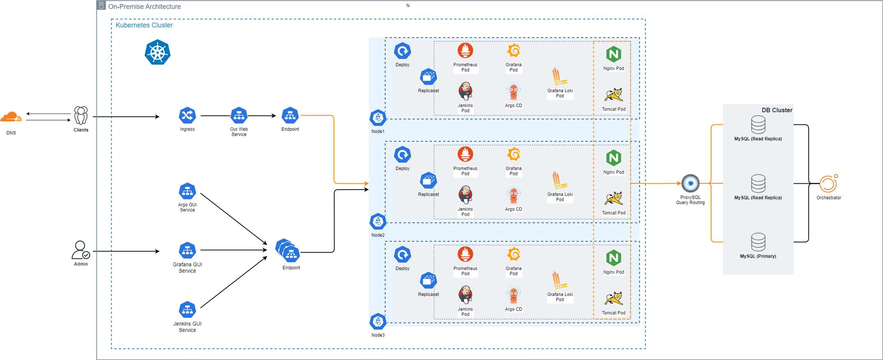The width and height of the screenshot is (883, 360).
Task: Select the Tomcat Pod cat icon in Node1
Action: [614, 95]
